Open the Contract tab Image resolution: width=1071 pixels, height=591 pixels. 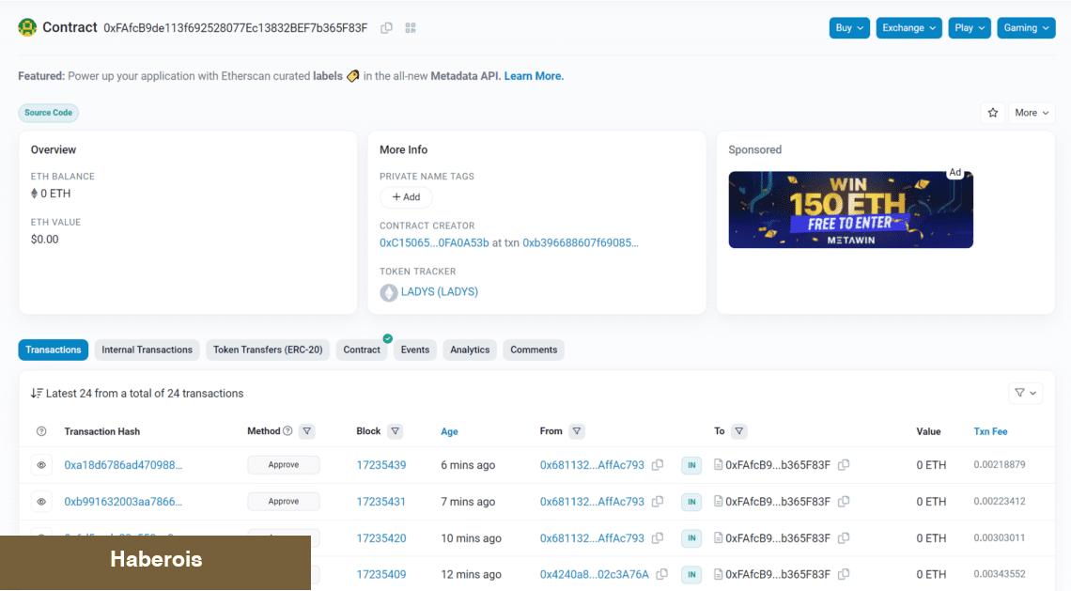[x=362, y=350]
